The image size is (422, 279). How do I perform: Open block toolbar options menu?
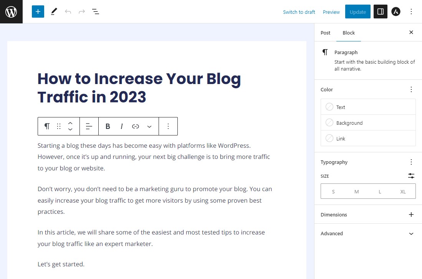pyautogui.click(x=168, y=126)
